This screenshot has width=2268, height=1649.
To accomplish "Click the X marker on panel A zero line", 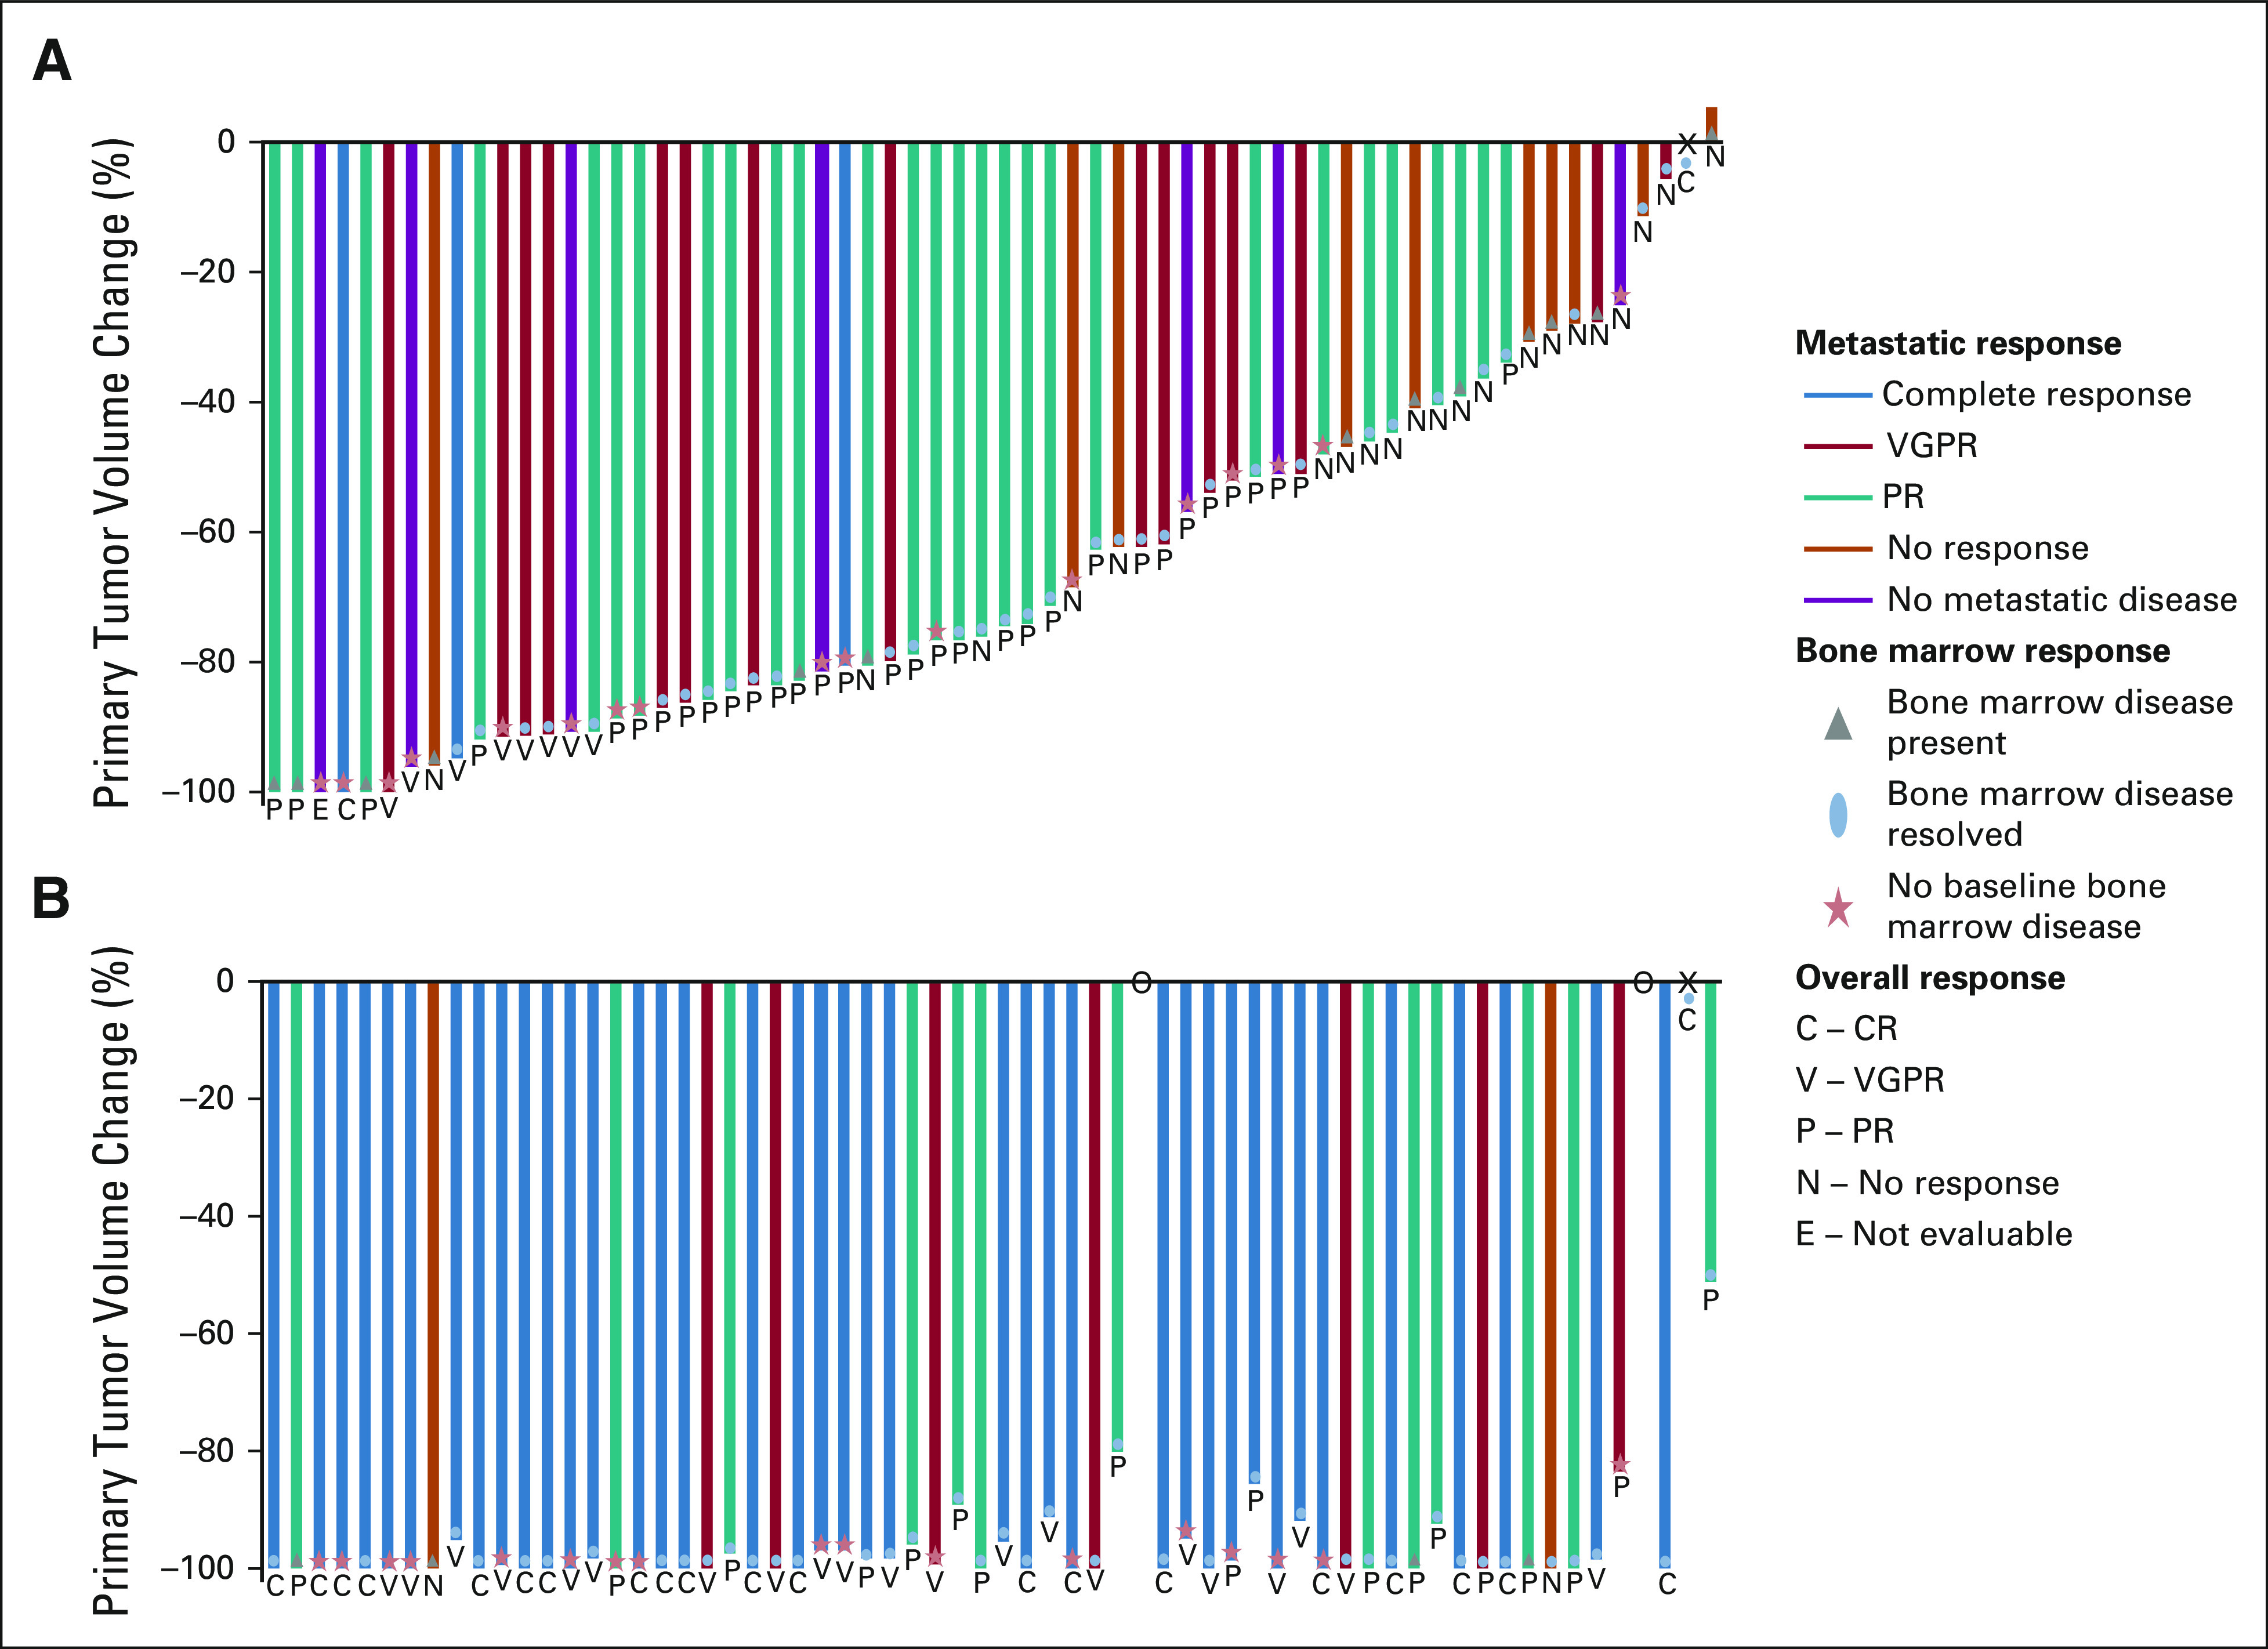I will tap(1687, 144).
